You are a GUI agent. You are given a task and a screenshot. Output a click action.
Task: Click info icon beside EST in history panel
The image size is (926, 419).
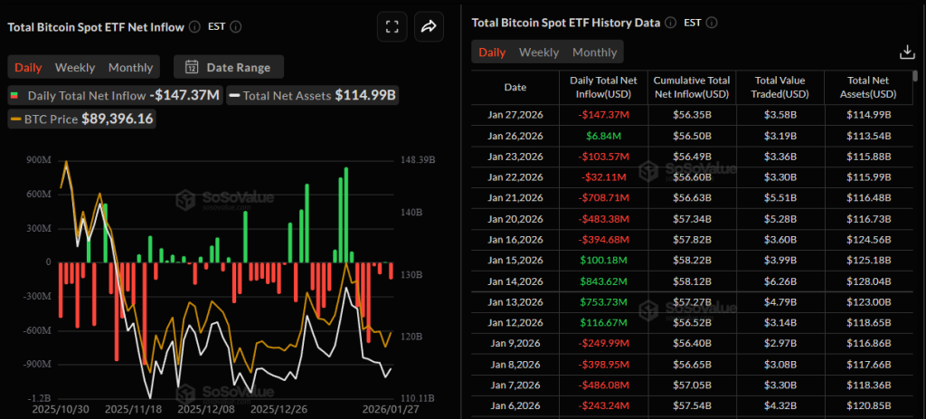712,22
